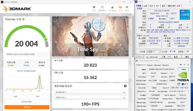
Task: Switch to GPU-Z Sensors tab
Action: click(149, 65)
